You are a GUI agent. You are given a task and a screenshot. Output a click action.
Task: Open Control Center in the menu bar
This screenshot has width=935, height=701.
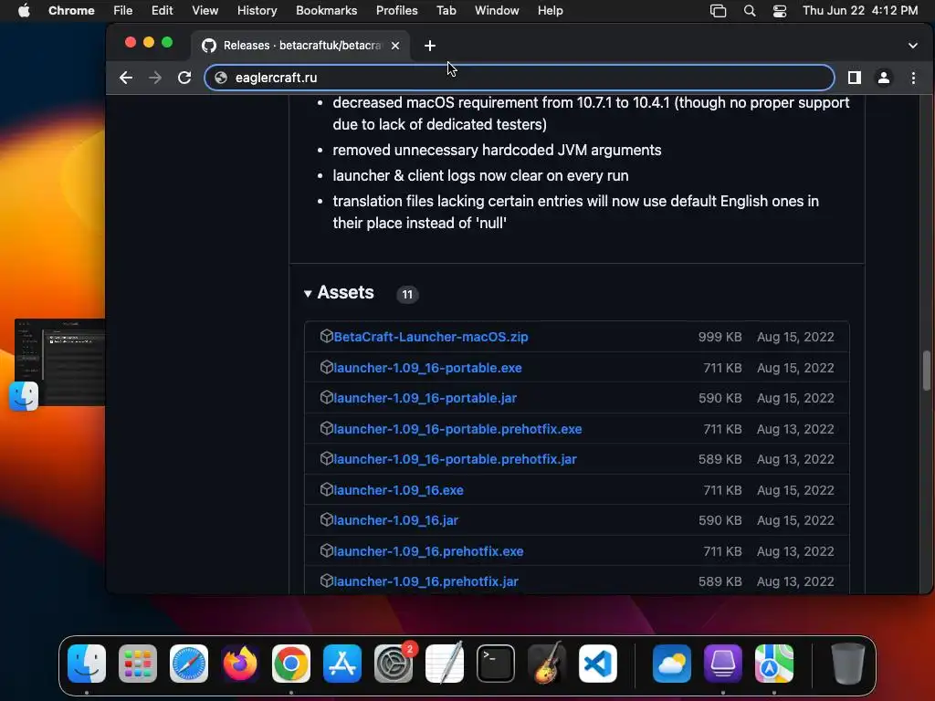(x=780, y=11)
